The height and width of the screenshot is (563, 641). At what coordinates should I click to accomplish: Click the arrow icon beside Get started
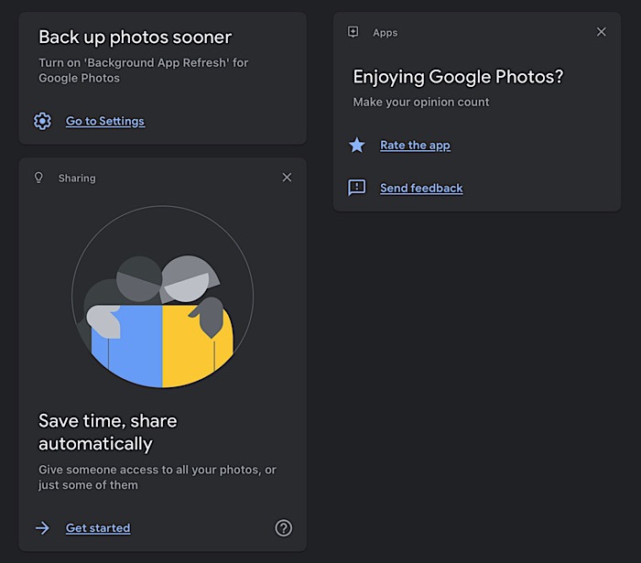click(42, 528)
